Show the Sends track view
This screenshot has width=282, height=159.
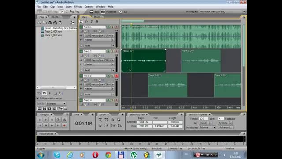92,22
